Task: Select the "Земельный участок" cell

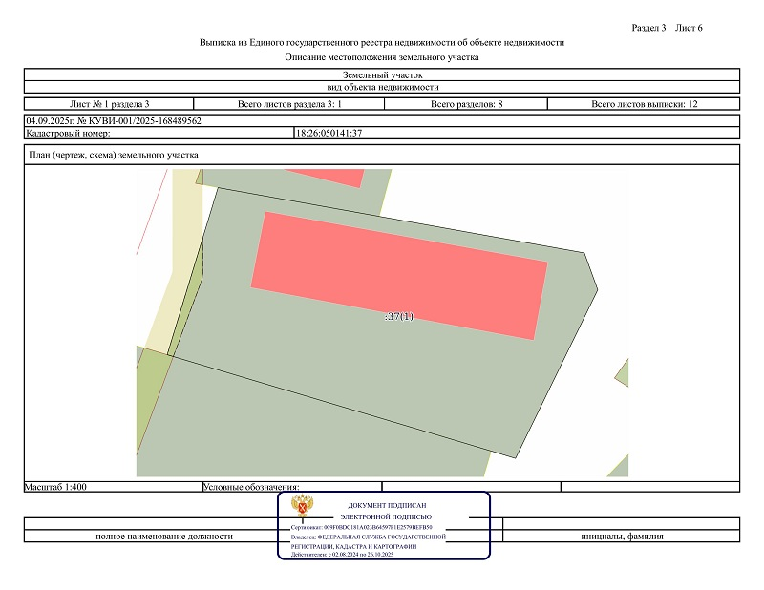Action: (382, 74)
